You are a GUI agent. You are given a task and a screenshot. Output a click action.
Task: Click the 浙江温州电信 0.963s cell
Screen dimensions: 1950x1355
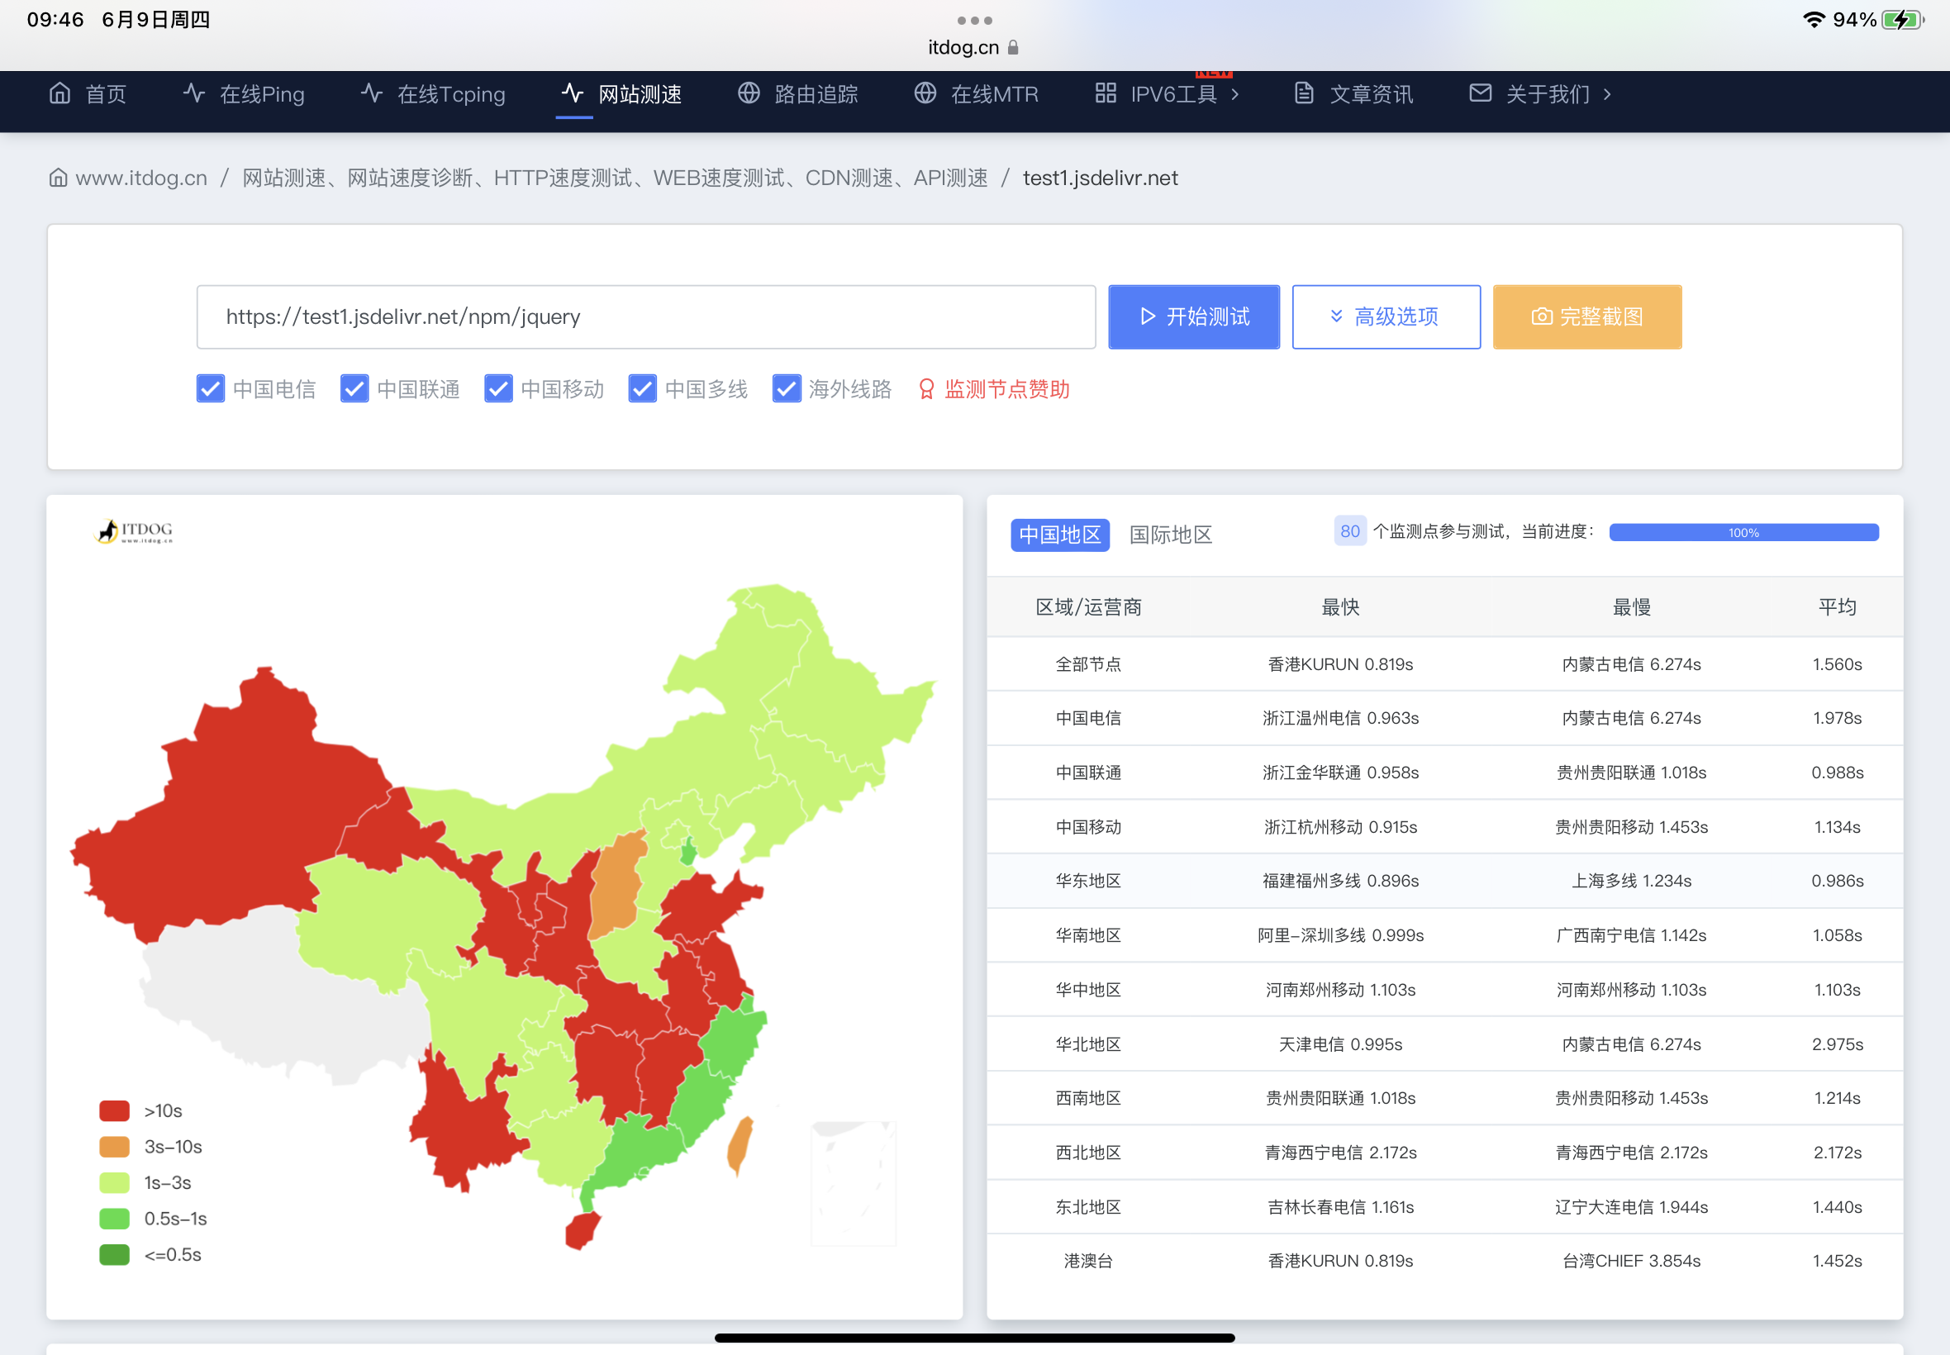(x=1340, y=718)
